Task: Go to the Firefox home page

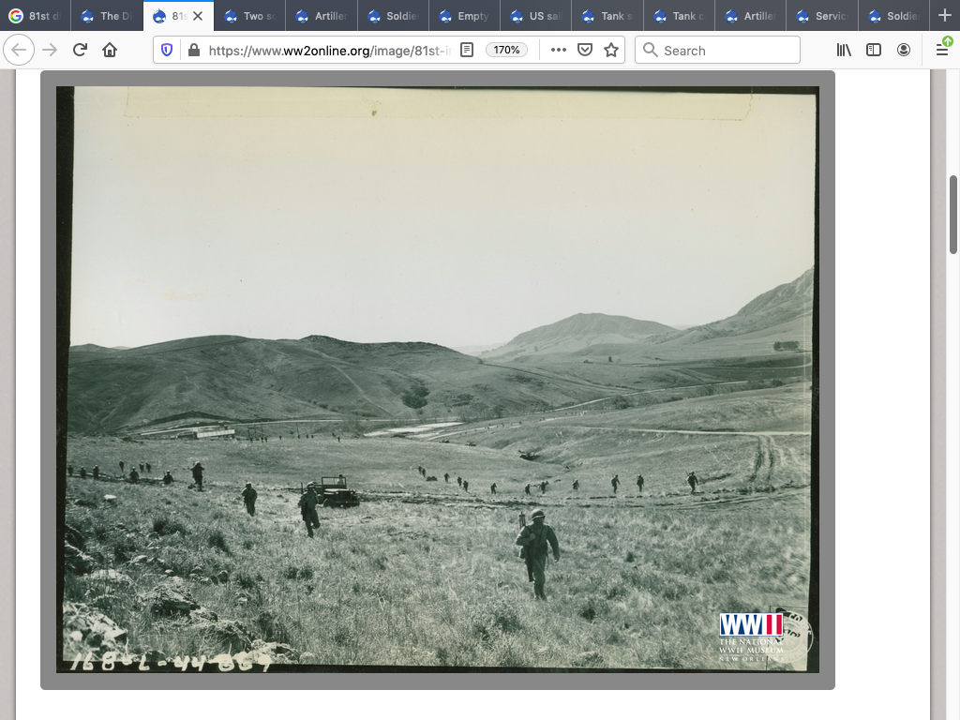Action: [x=110, y=50]
